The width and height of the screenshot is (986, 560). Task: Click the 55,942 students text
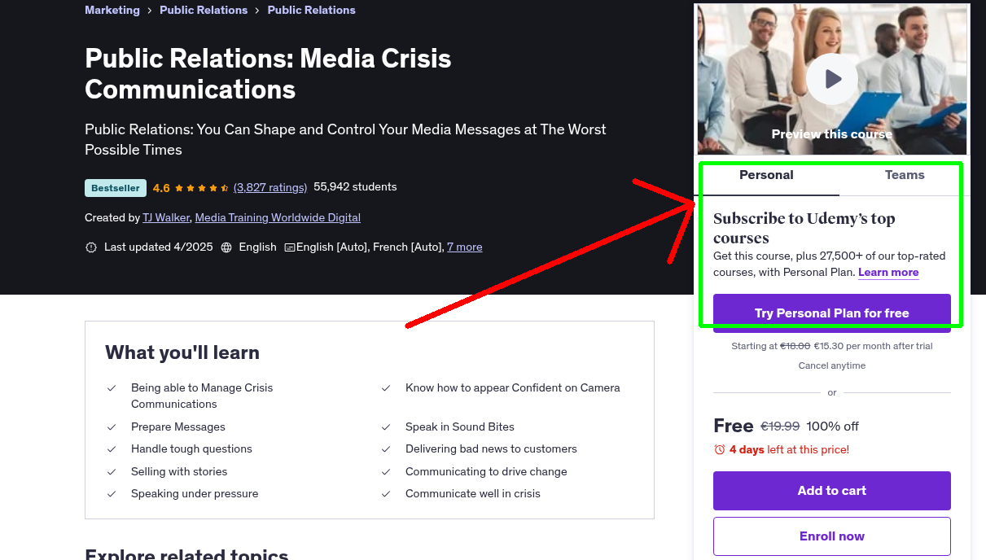click(355, 187)
